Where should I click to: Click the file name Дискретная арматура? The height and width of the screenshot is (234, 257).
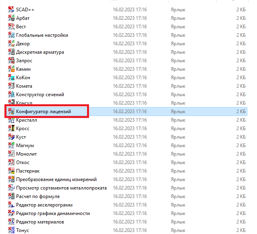click(40, 52)
